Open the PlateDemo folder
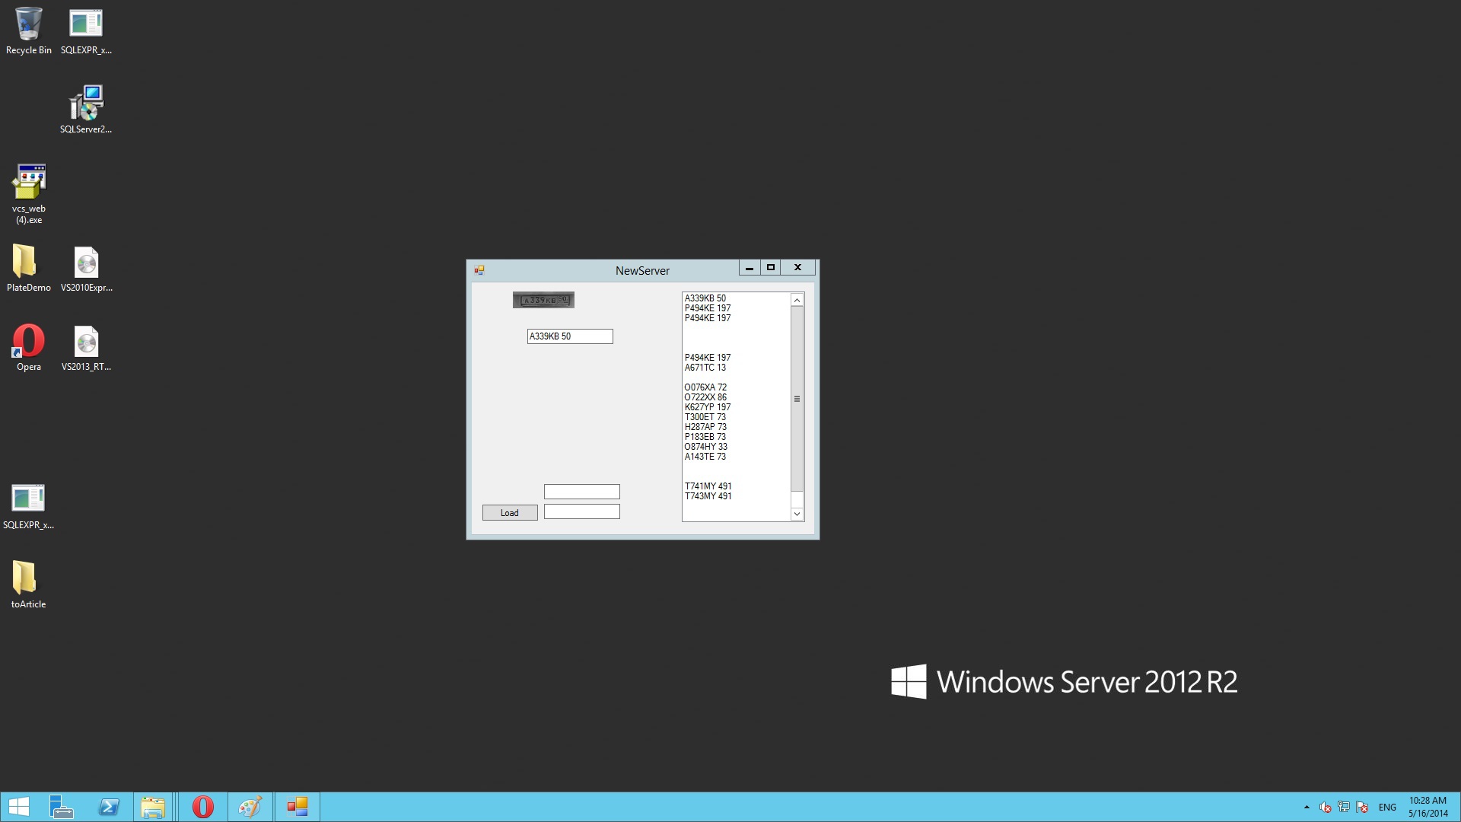Image resolution: width=1461 pixels, height=822 pixels. [26, 263]
